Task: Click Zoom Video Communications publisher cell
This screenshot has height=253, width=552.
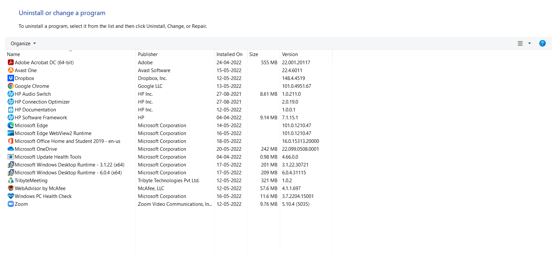Action: pos(175,204)
